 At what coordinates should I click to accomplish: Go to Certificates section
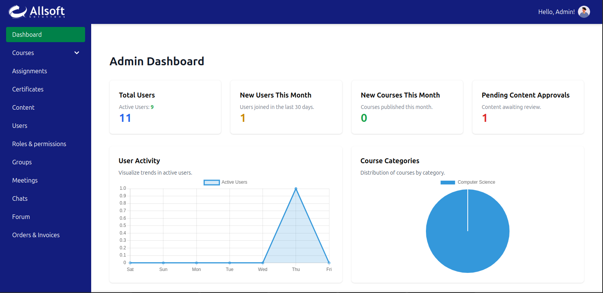(28, 89)
